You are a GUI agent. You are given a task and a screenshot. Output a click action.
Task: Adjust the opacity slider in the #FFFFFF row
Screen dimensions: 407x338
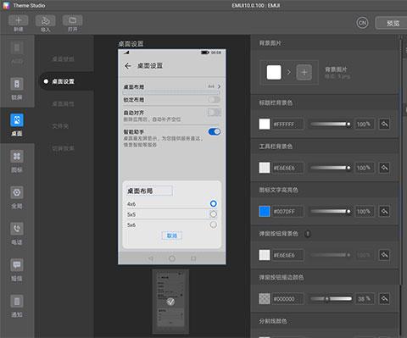[x=331, y=124]
